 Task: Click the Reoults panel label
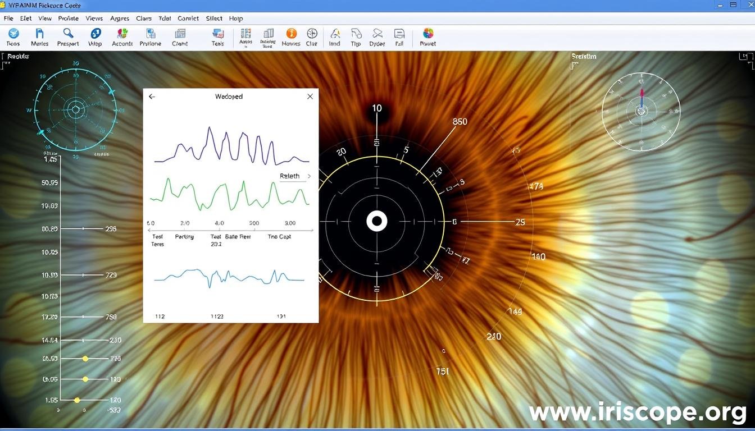18,56
